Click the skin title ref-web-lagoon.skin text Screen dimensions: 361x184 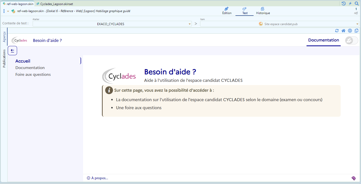[x=31, y=11]
